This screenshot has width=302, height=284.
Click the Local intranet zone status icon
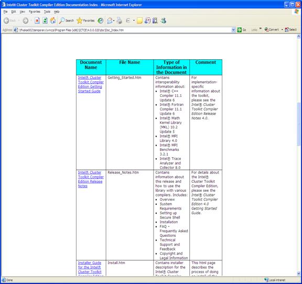coord(266,280)
